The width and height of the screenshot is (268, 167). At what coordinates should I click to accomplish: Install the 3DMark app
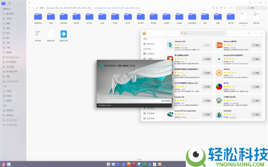pyautogui.click(x=256, y=73)
